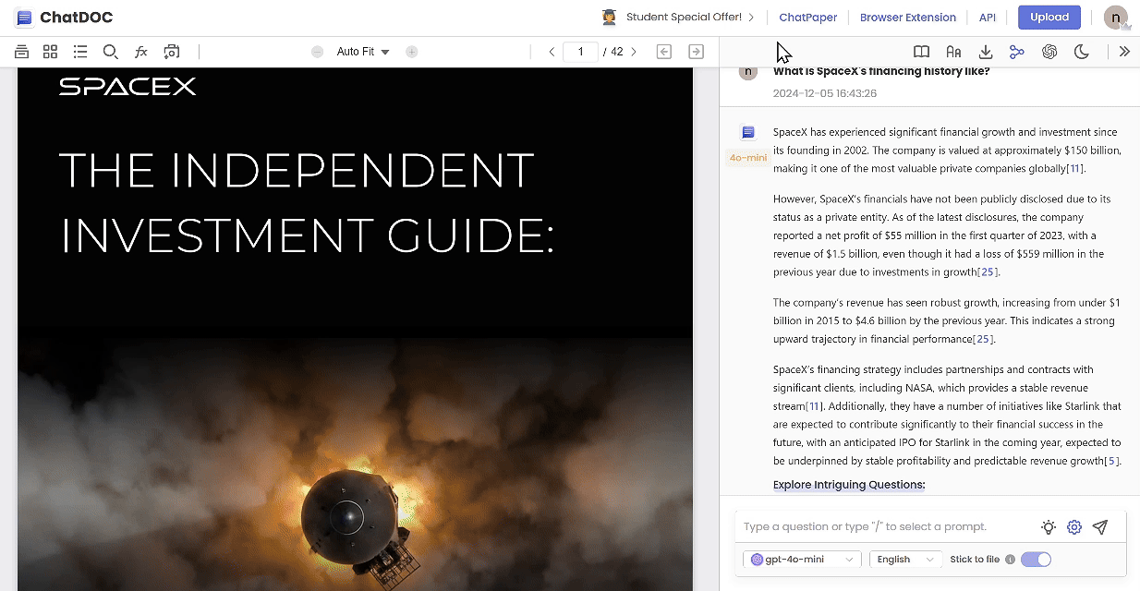Toggle dark mode with the moon icon
The image size is (1140, 591).
tap(1081, 52)
